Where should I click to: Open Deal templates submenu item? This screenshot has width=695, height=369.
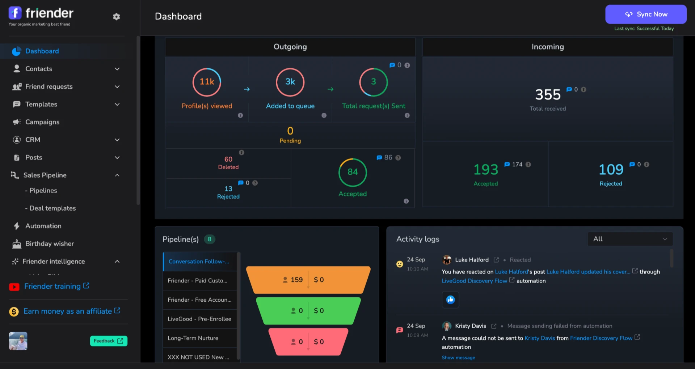(x=50, y=208)
